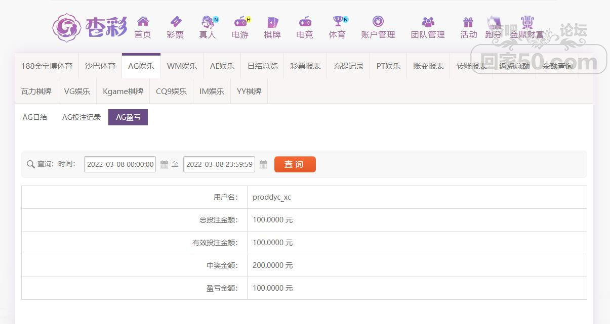This screenshot has height=324, width=610.
Task: Open the 棋牌 card games icon
Action: (x=272, y=22)
